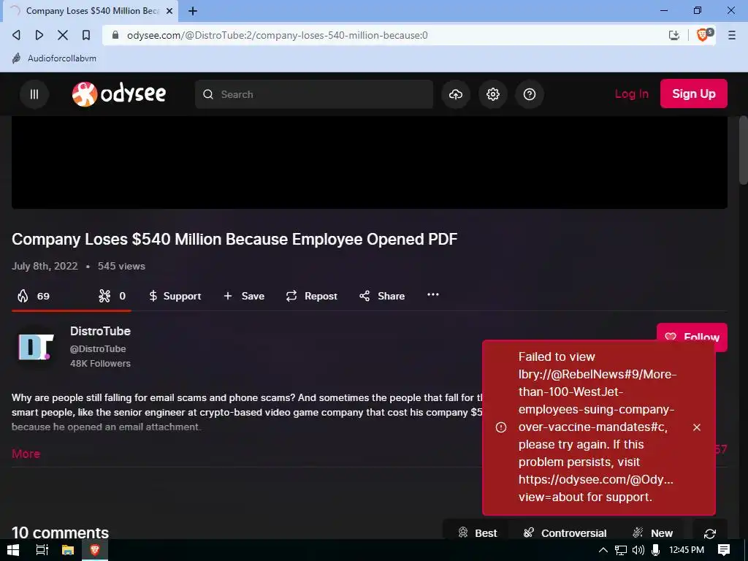
Task: Save the video to a playlist
Action: (244, 297)
